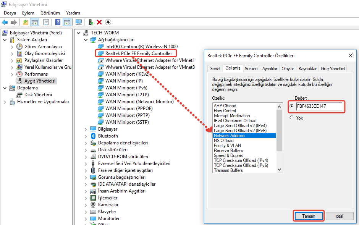Expand the Bilgisayar device category

(x=86, y=129)
